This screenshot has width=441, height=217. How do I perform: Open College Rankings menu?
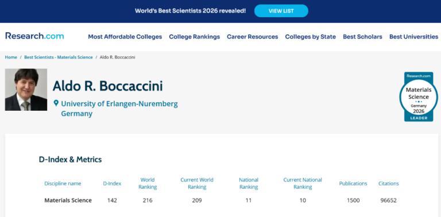[194, 37]
